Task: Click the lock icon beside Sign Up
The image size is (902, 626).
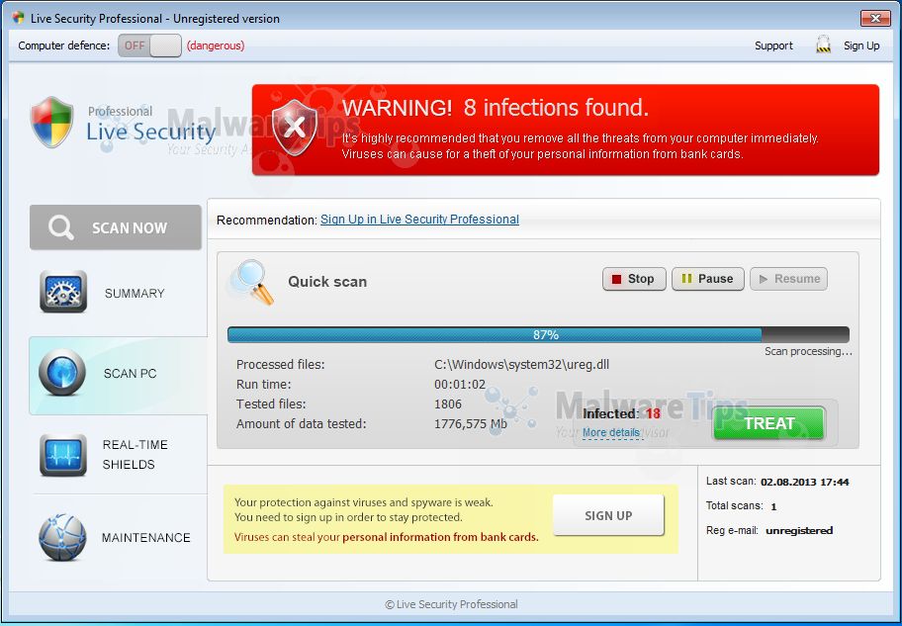Action: [x=823, y=45]
